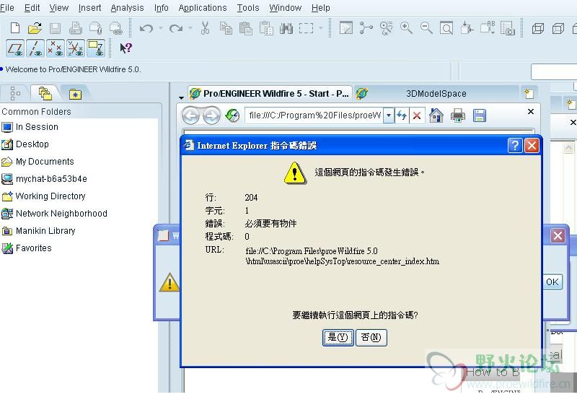The height and width of the screenshot is (397, 577).
Task: Click OK in the background warning dialog
Action: tap(552, 282)
